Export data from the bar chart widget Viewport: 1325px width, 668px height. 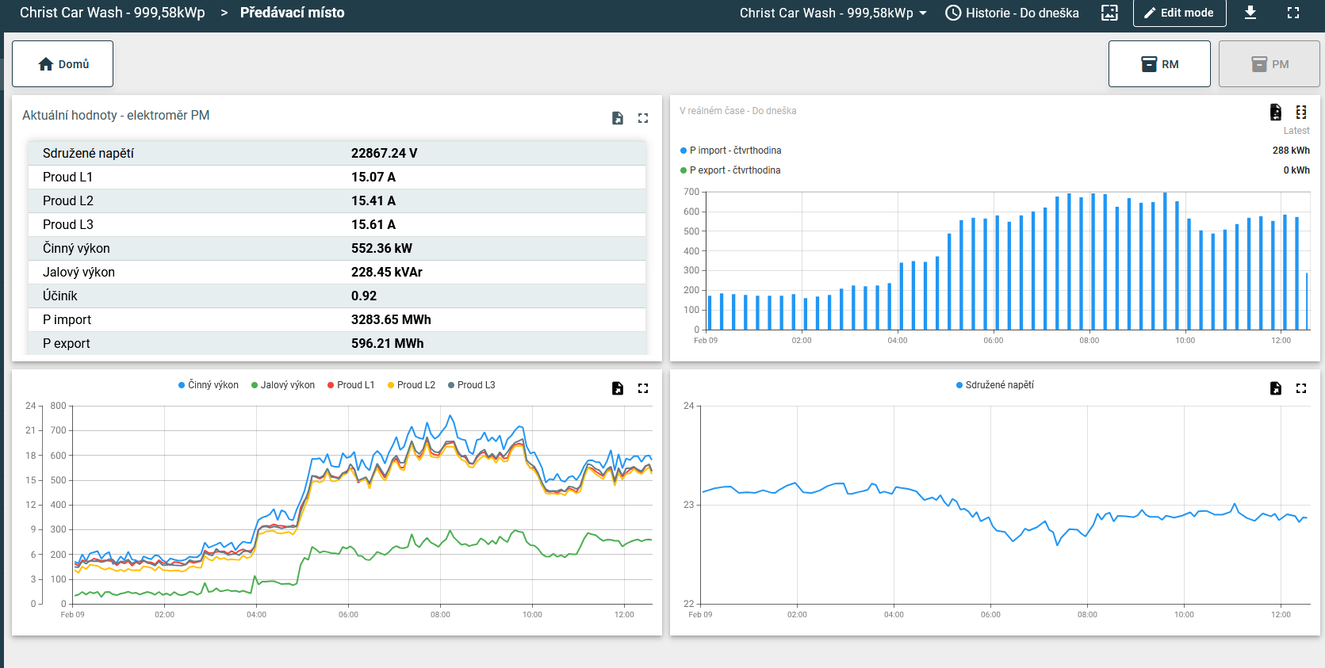(1276, 112)
